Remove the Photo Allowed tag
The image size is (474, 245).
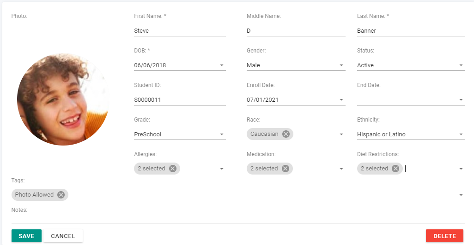click(x=61, y=195)
